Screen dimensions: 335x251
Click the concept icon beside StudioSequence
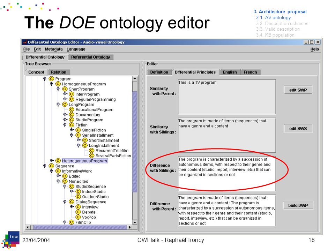click(72, 186)
